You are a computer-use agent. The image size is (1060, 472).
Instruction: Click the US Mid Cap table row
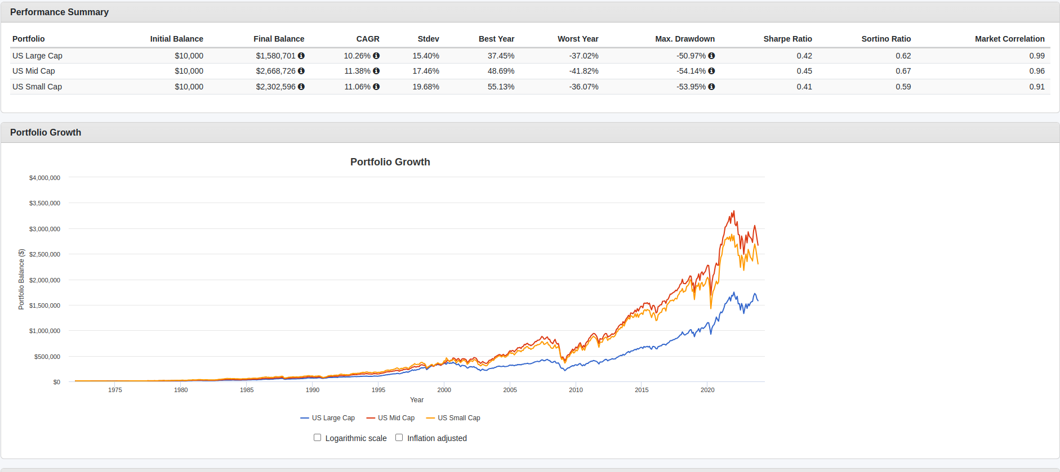coord(34,71)
